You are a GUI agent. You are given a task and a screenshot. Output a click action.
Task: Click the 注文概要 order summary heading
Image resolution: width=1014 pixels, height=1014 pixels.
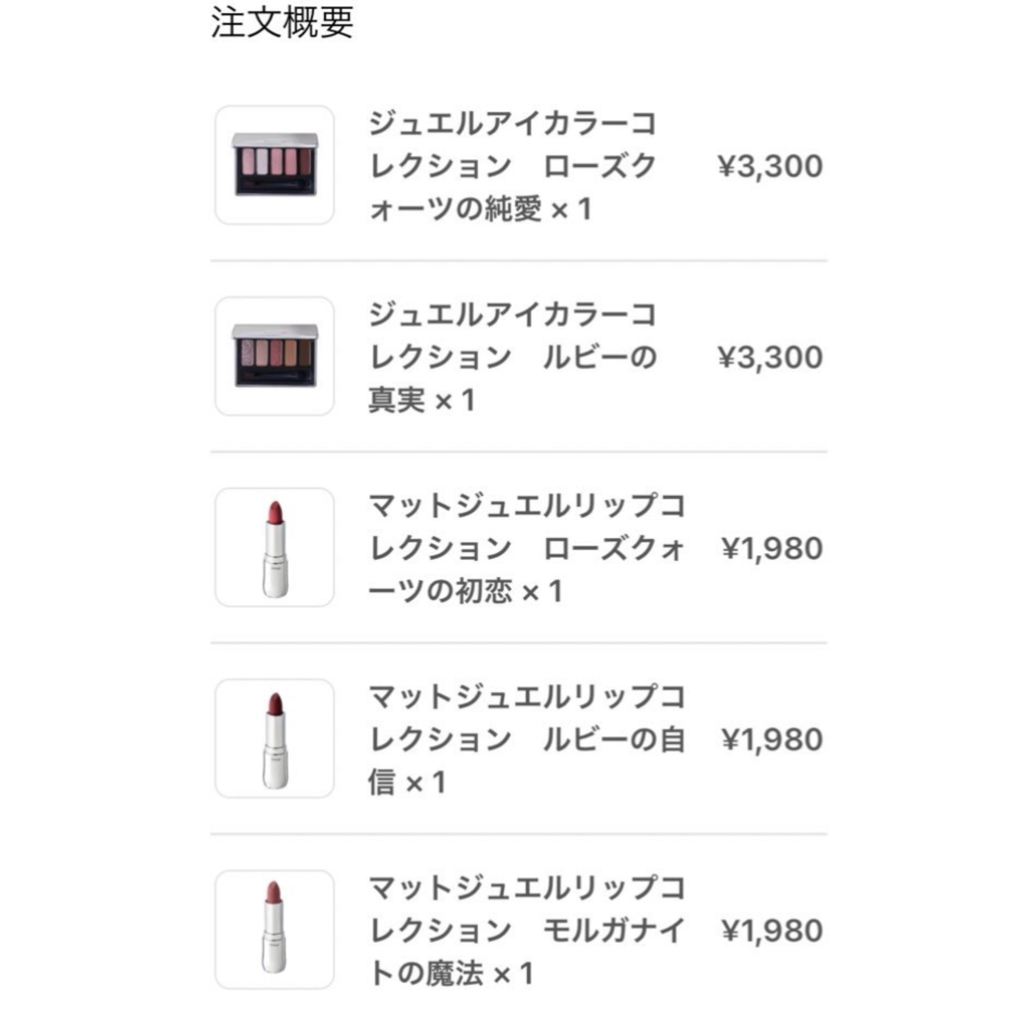point(282,23)
